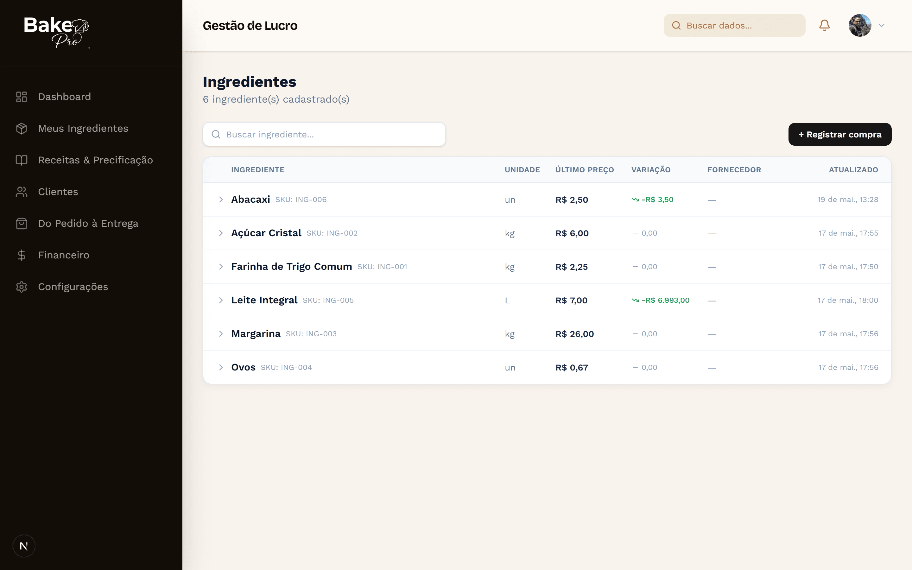
Task: Click the -R$ 3,50 variation value
Action: pos(658,199)
